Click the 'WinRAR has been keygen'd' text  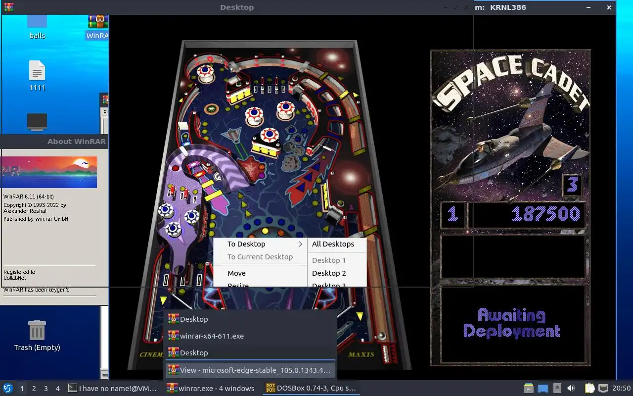pyautogui.click(x=36, y=290)
